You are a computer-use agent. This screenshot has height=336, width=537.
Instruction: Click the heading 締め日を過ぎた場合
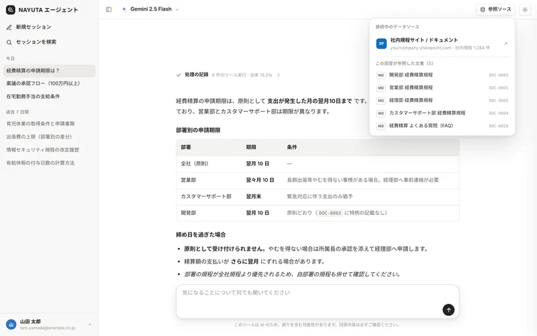(201, 235)
